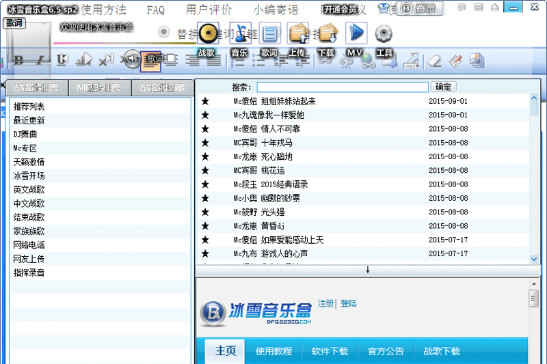Image resolution: width=547 pixels, height=364 pixels.
Task: Open the 歌词 lyrics toolbar icon
Action: pos(269,33)
